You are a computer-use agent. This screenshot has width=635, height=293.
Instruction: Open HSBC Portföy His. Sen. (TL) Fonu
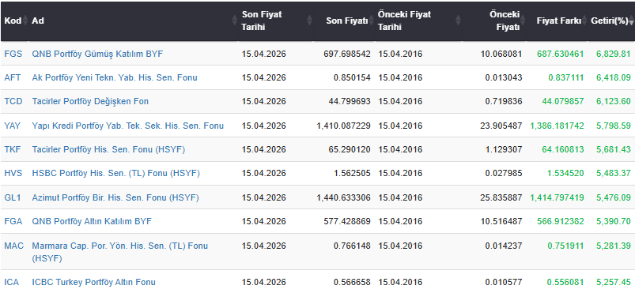115,174
